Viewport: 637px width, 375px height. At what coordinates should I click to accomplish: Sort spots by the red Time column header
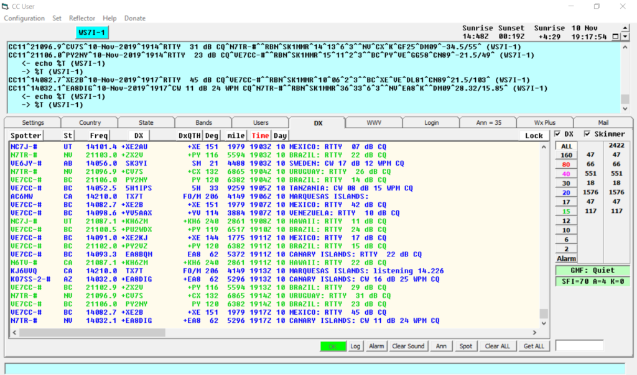(262, 135)
